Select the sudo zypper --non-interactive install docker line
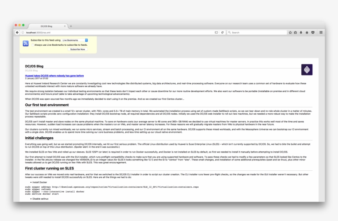 [x=54, y=191]
